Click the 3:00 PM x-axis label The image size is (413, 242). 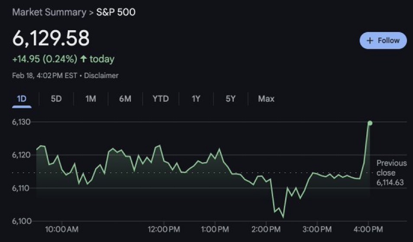[317, 229]
